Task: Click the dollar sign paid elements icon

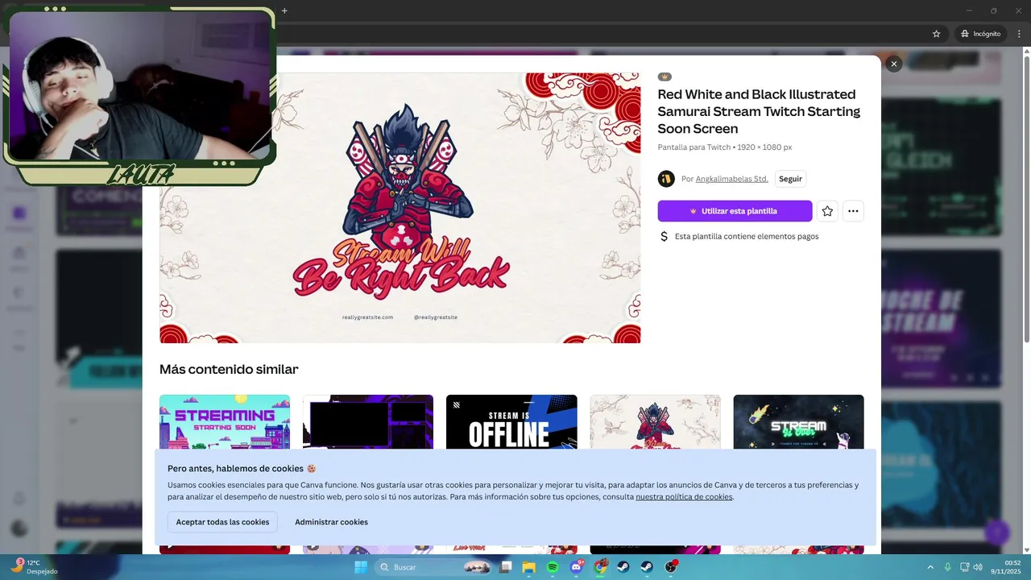Action: coord(664,236)
